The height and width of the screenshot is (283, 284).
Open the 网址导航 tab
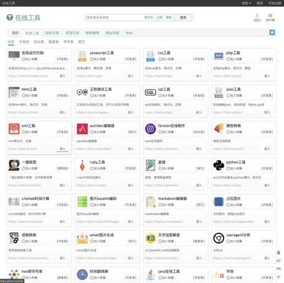pos(112,33)
